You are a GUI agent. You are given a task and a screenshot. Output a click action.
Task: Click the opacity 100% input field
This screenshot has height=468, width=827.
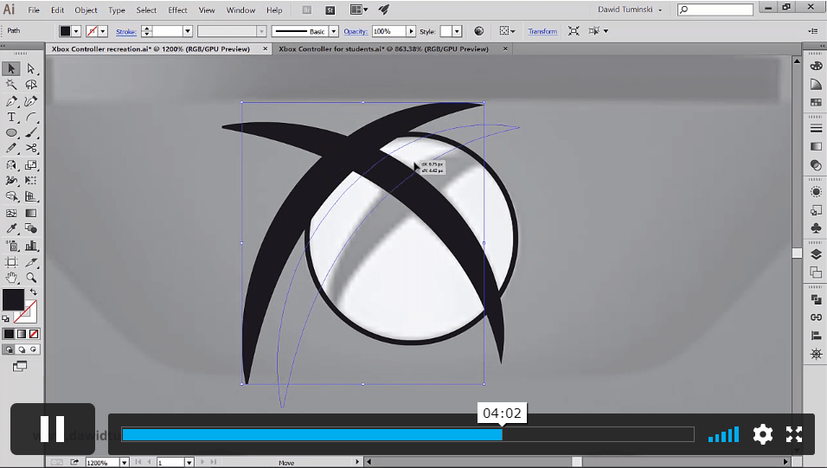pyautogui.click(x=388, y=32)
